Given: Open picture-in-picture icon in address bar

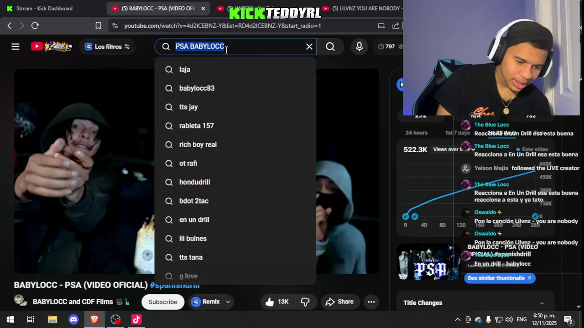Looking at the screenshot, I should pyautogui.click(x=381, y=26).
